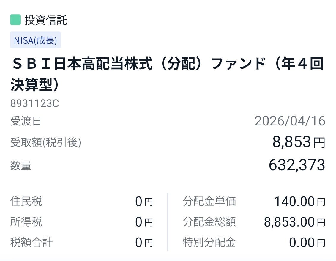Viewport: 336px width, 261px height.
Task: Click the green investment trust color square
Action: coord(15,20)
